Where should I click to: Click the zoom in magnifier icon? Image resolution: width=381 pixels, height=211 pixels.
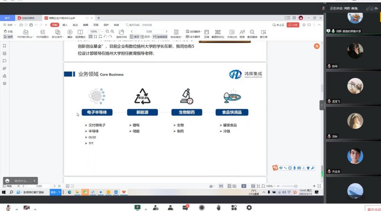pos(112,31)
